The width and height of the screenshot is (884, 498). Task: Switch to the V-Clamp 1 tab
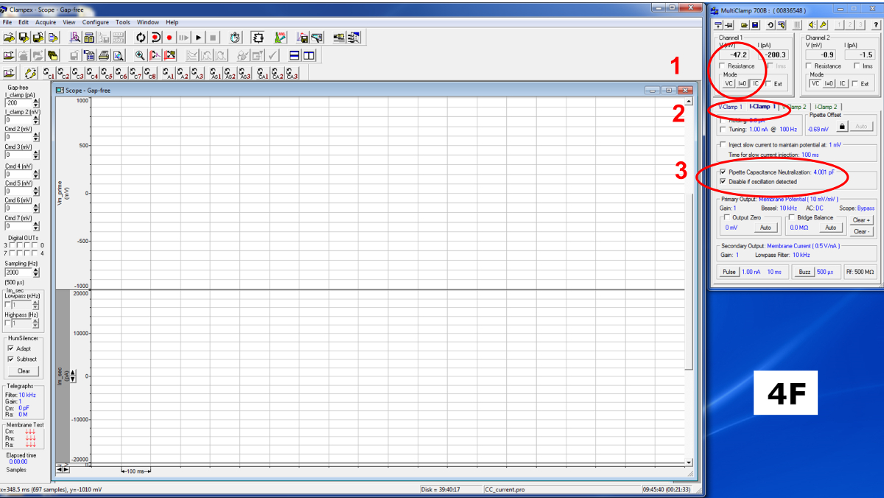click(x=730, y=107)
